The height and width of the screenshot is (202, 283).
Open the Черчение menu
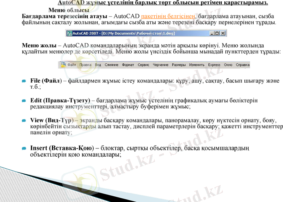coord(161,65)
